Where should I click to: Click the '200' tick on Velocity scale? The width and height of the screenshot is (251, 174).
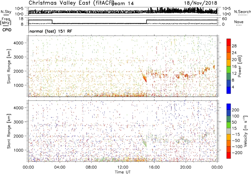[236, 110]
